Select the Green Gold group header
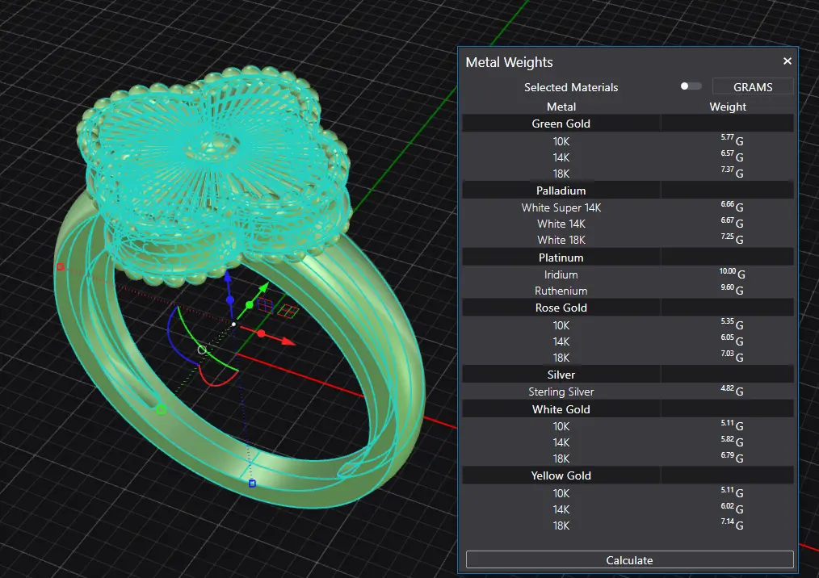Image resolution: width=819 pixels, height=578 pixels. point(628,124)
